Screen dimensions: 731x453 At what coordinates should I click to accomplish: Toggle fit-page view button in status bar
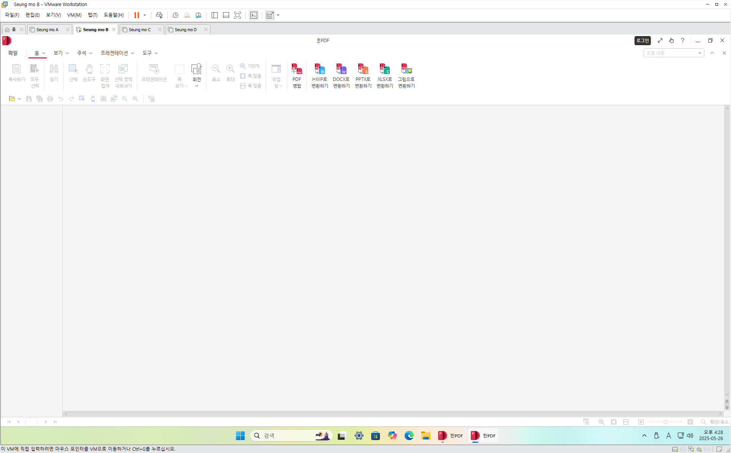[614, 422]
